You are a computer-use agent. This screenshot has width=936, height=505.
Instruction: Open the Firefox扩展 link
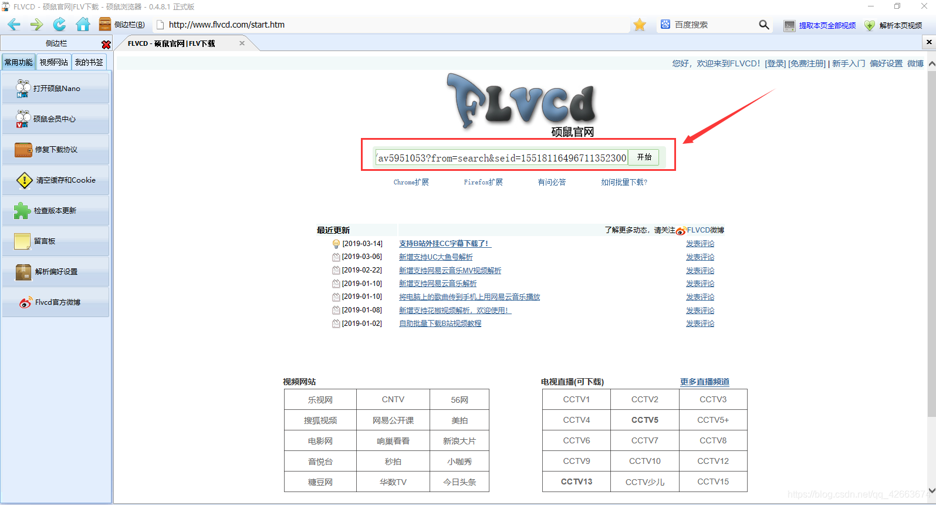[484, 183]
